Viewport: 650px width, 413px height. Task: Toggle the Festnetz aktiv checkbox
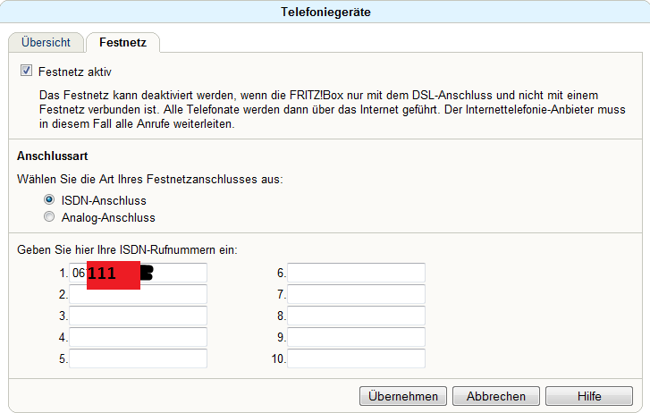click(x=25, y=71)
